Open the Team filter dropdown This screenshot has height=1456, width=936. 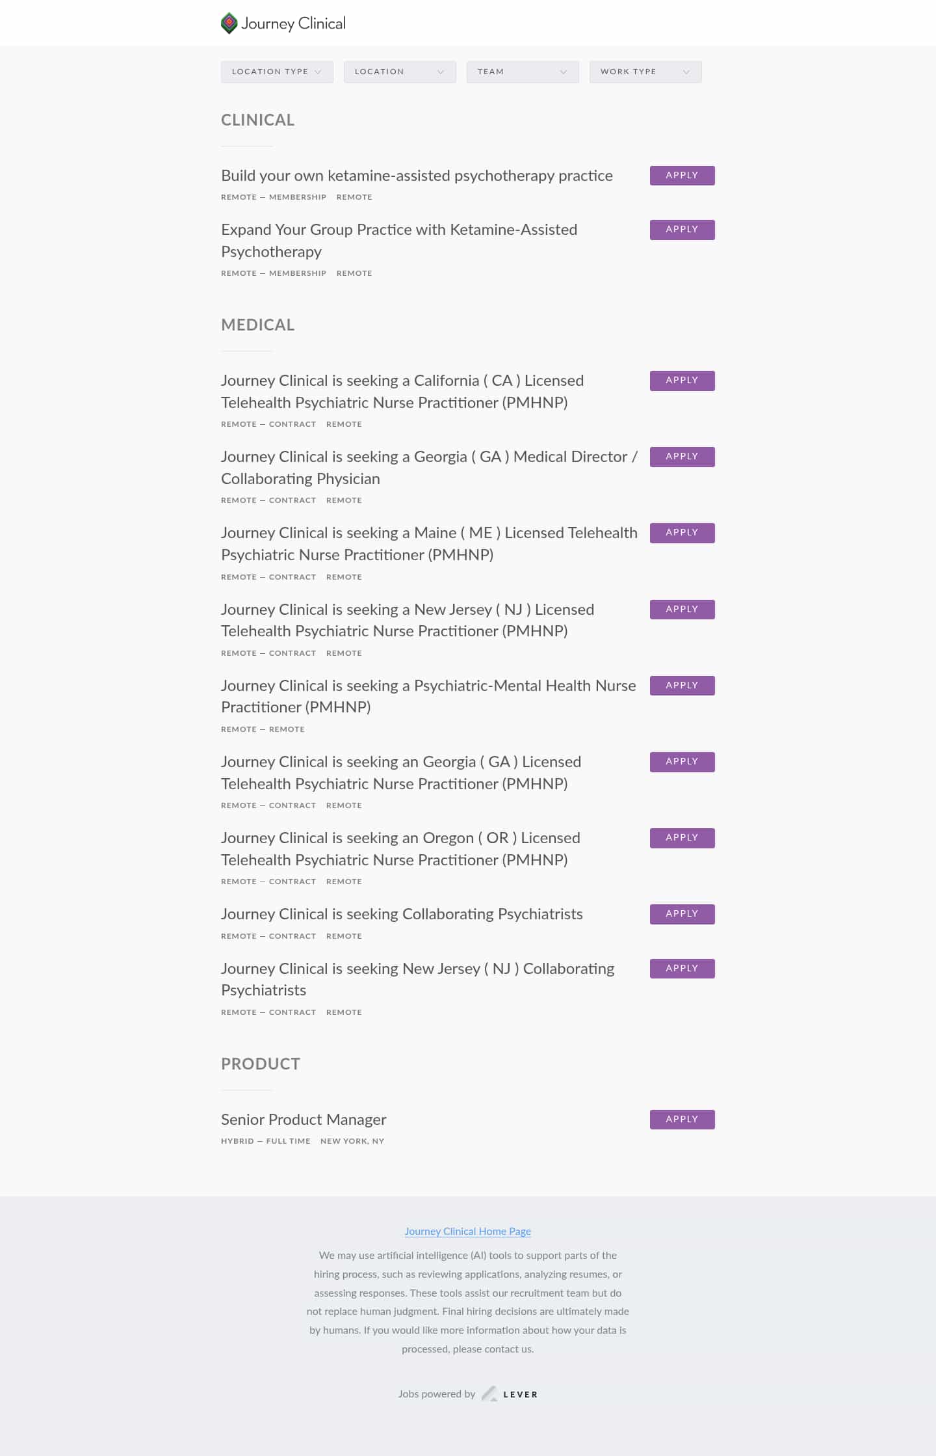point(523,72)
